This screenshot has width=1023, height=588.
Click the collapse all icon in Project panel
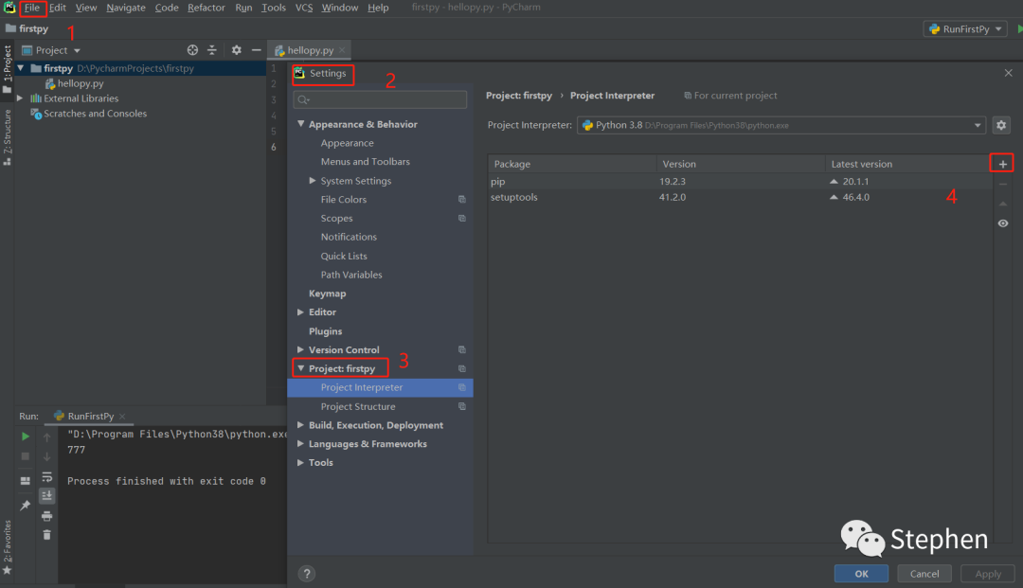[x=212, y=50]
